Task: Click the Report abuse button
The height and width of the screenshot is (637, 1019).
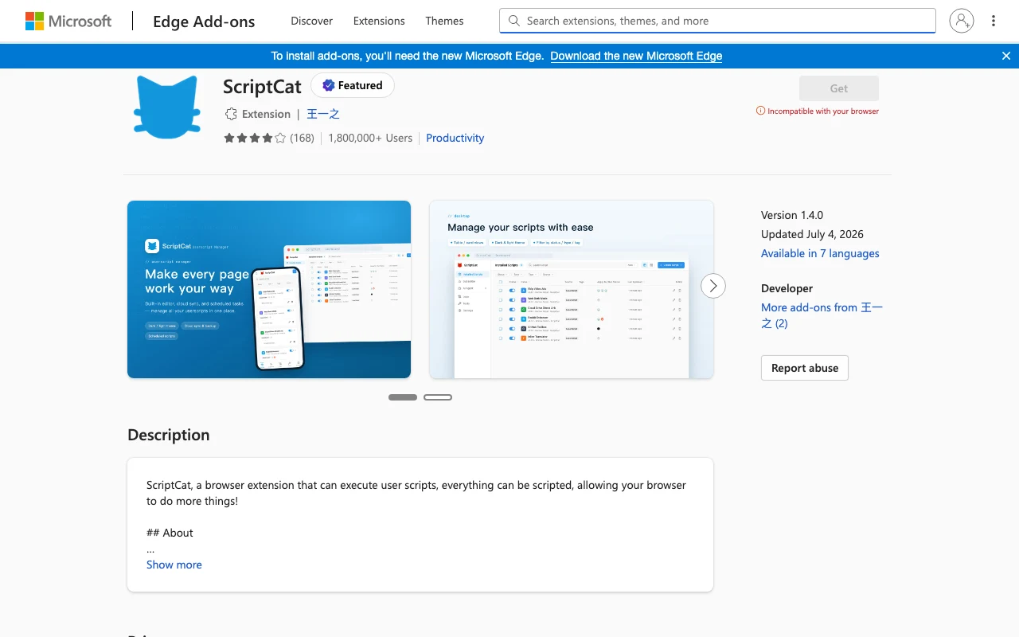Action: (x=805, y=368)
